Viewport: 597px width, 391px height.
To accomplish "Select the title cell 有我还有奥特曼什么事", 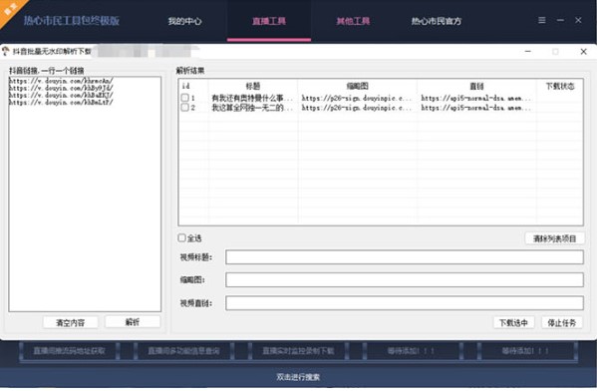I will point(252,98).
